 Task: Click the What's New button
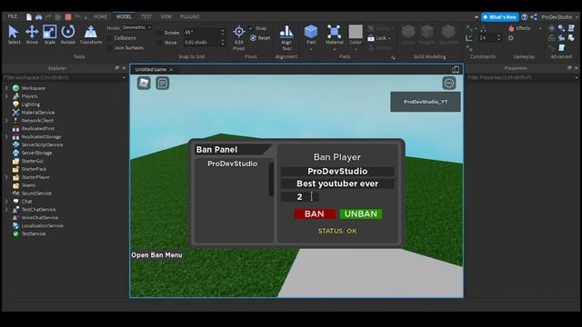499,17
